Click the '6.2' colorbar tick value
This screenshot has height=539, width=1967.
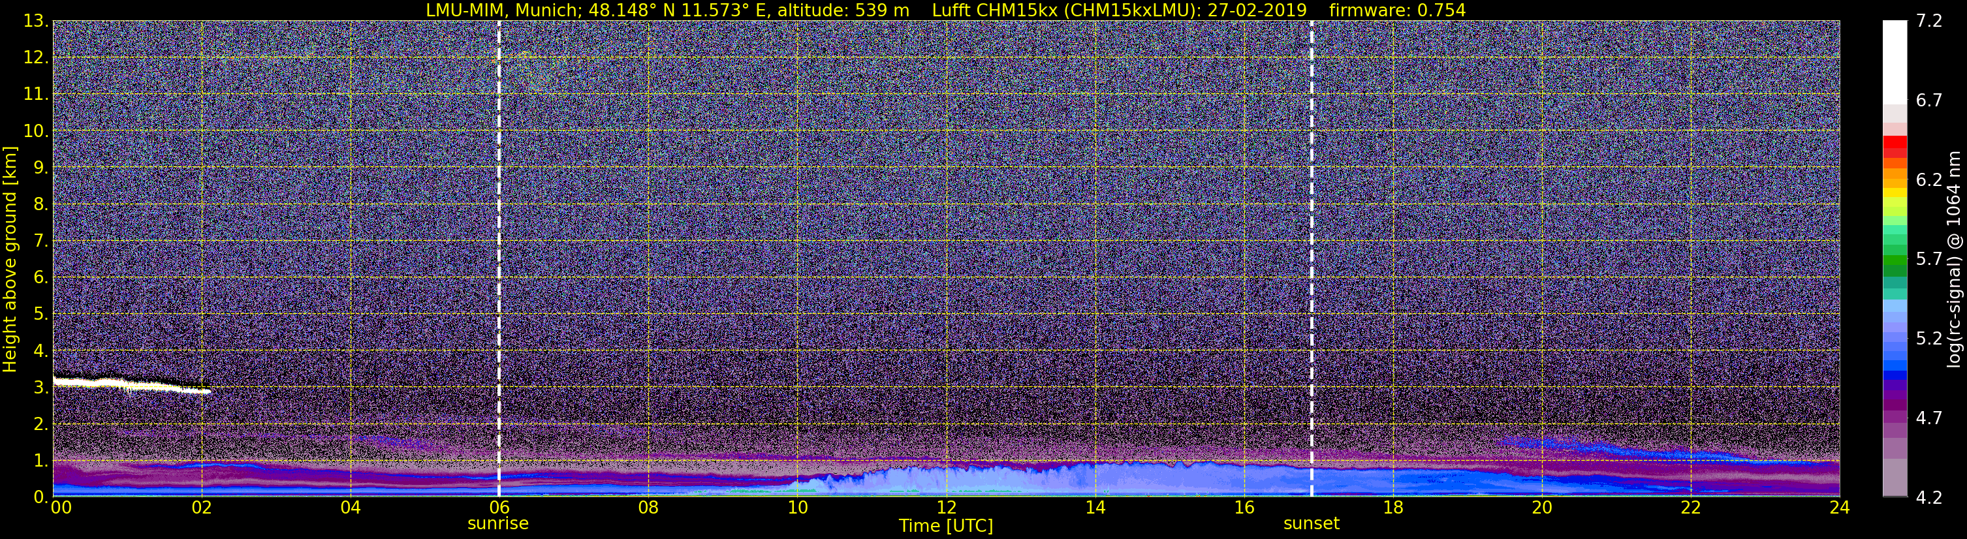coord(1929,179)
